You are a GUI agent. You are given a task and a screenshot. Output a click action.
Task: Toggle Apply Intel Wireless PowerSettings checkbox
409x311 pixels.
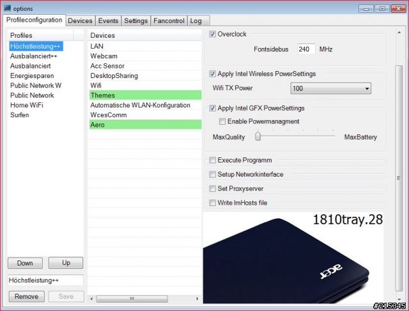pos(212,74)
